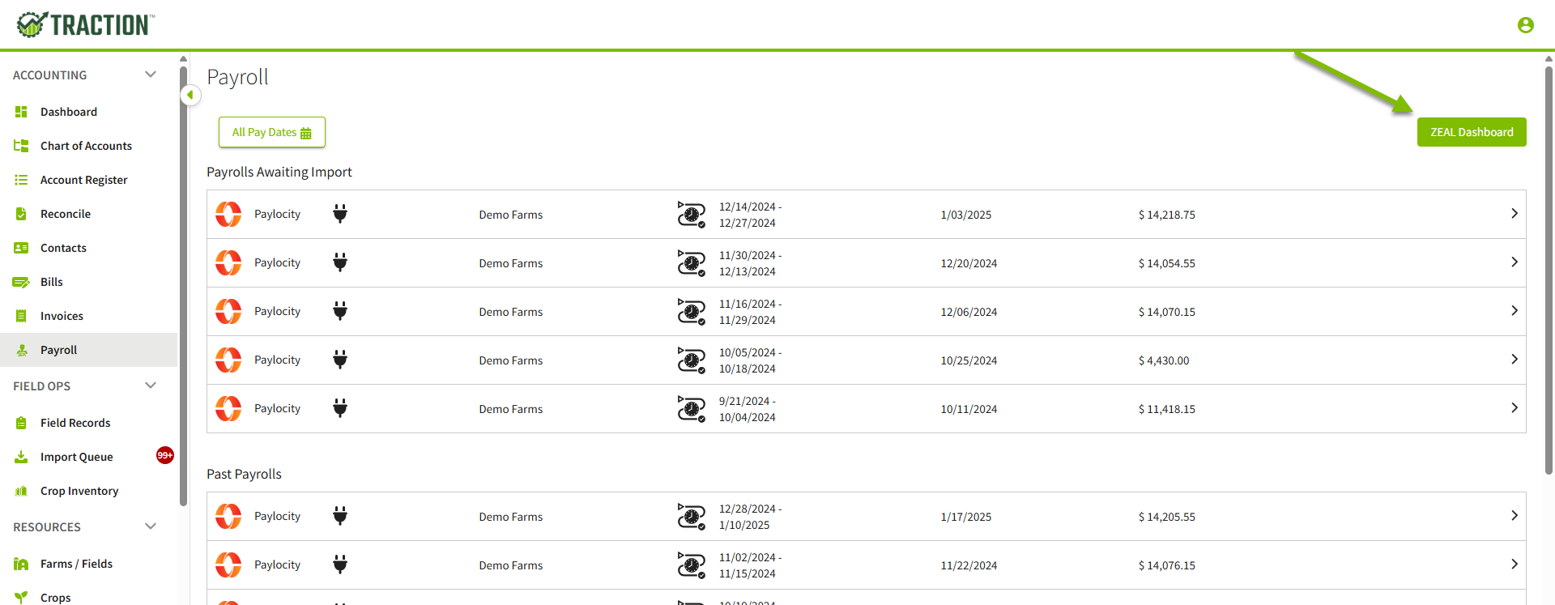Collapse the sidebar with the arrow toggle
This screenshot has width=1555, height=605.
pos(190,95)
